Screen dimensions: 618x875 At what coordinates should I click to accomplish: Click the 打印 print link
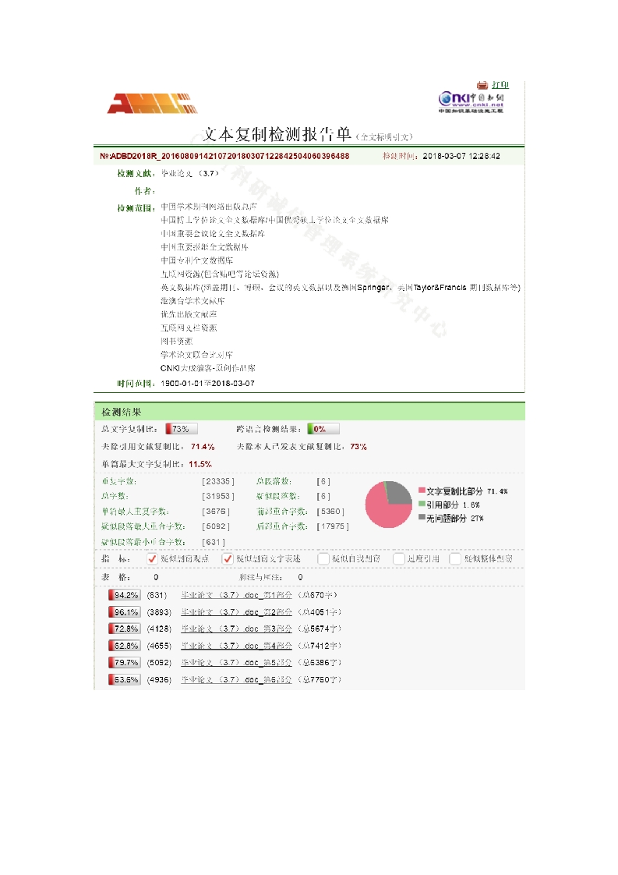coord(500,85)
